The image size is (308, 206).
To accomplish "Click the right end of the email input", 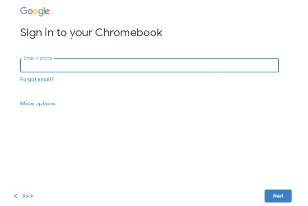I will [x=272, y=66].
